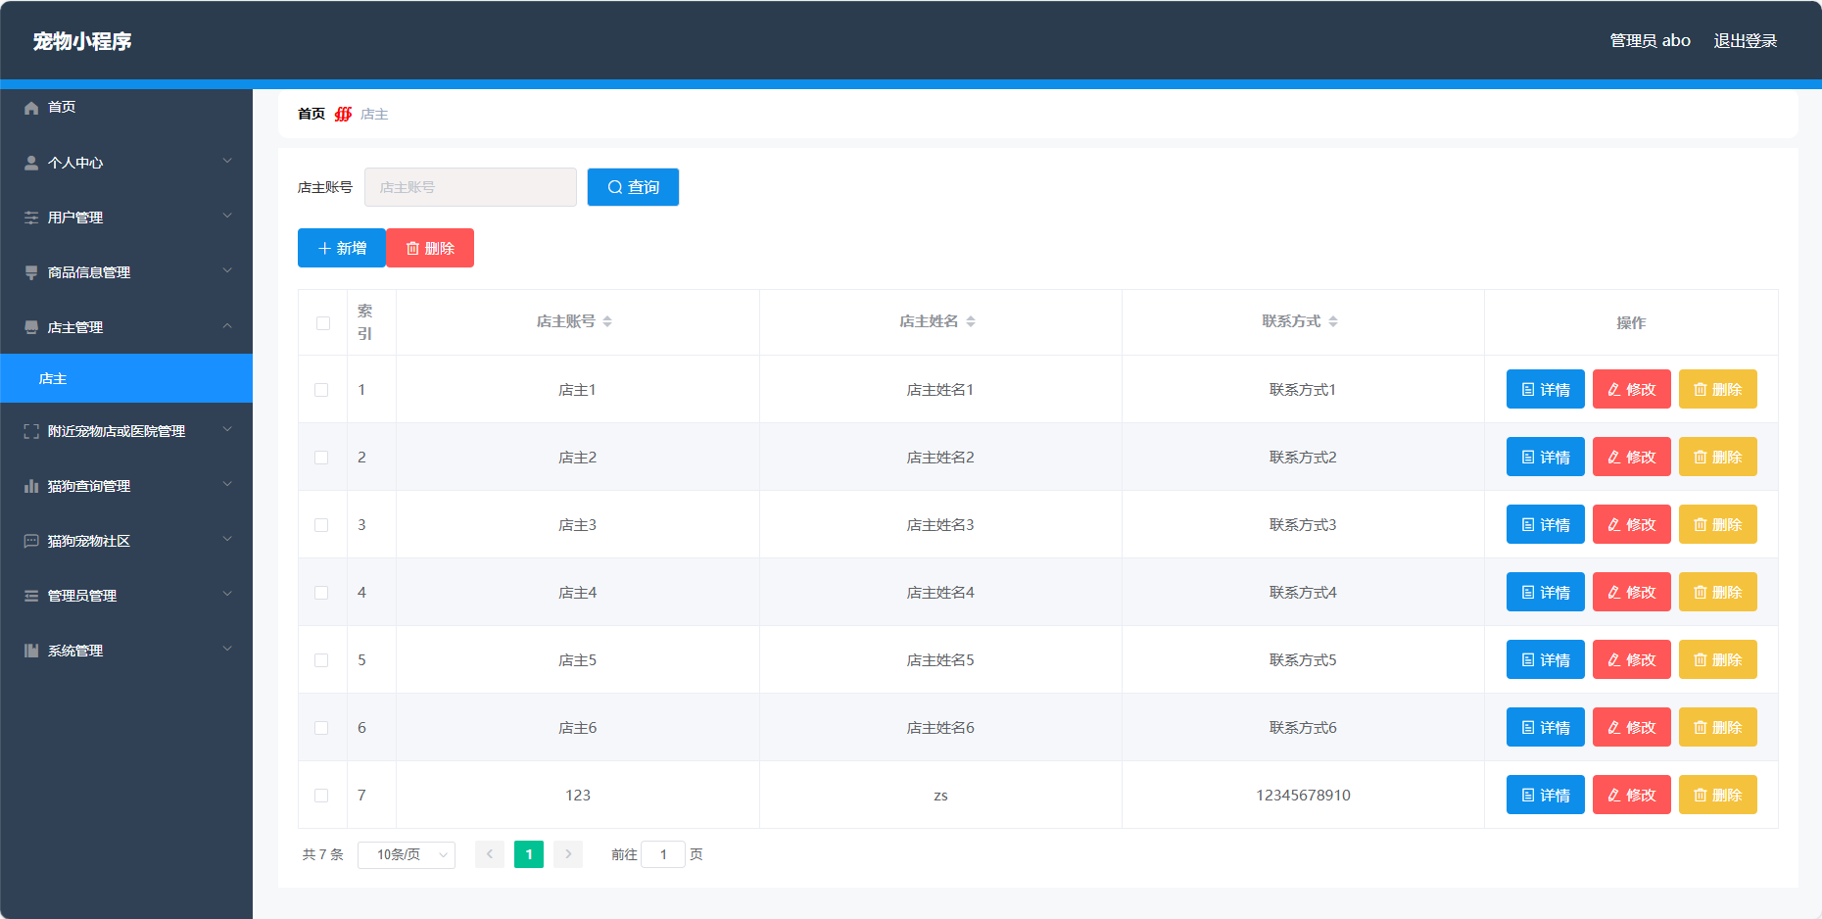Click the sliders icon next to 用户管理
This screenshot has height=919, width=1822.
click(x=31, y=218)
